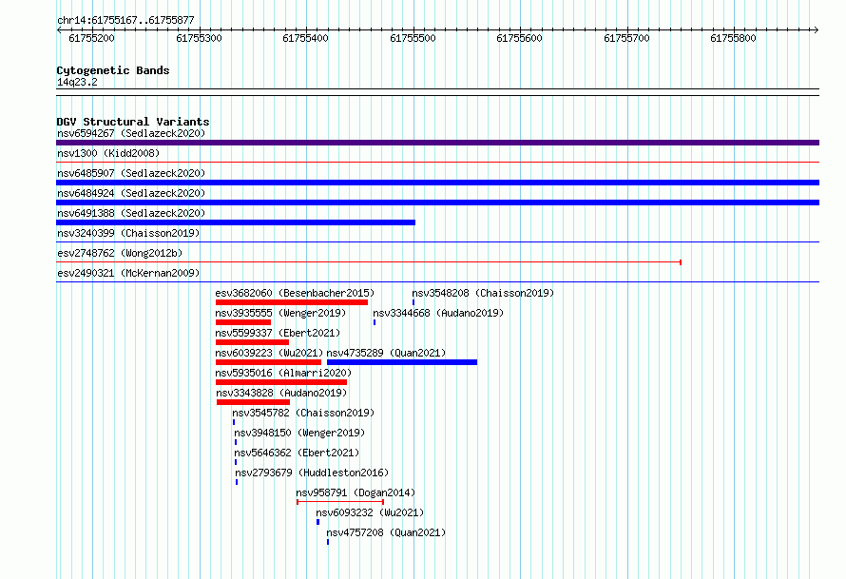Click ruler position 61755400
The image size is (846, 579).
click(x=305, y=38)
